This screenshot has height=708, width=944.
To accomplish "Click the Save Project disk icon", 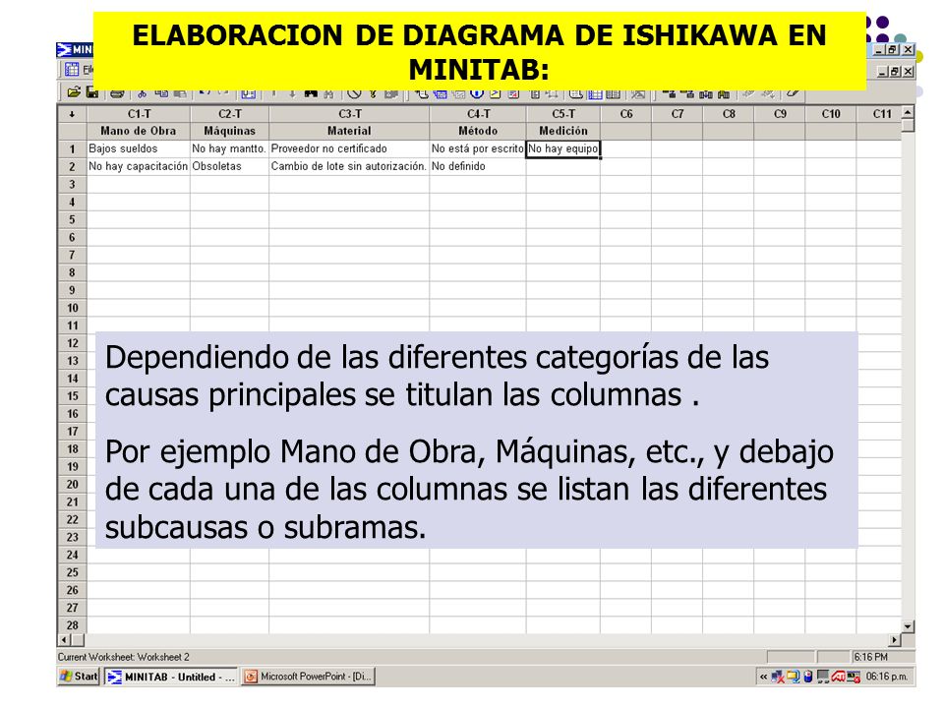I will pos(92,92).
